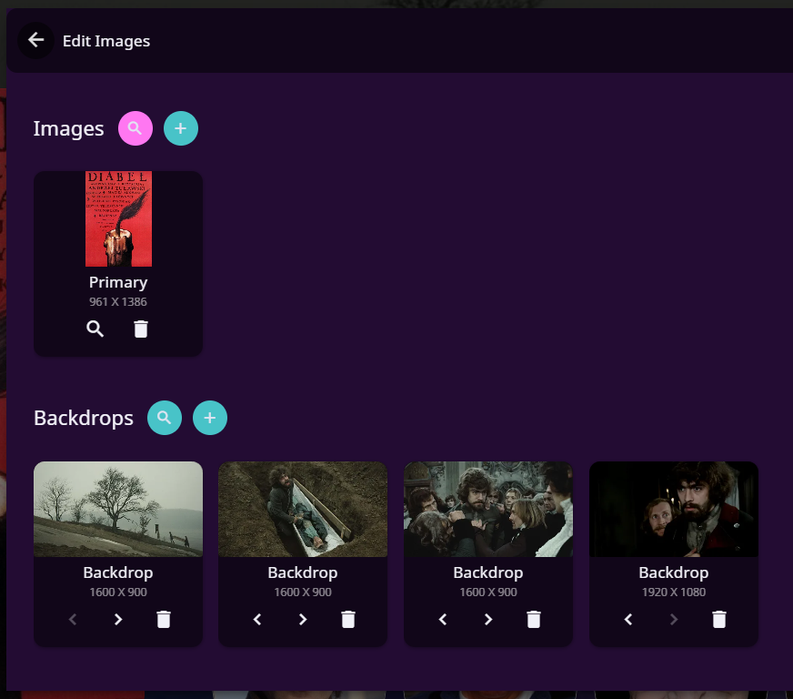The width and height of the screenshot is (793, 699).
Task: Open the tree landscape backdrop thumbnail
Action: [x=118, y=509]
